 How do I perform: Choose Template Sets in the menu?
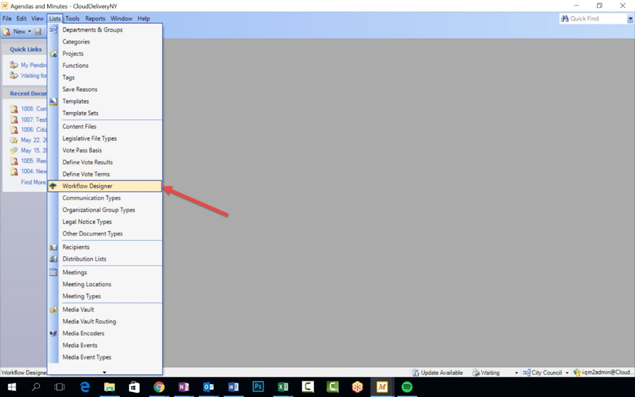(105, 113)
